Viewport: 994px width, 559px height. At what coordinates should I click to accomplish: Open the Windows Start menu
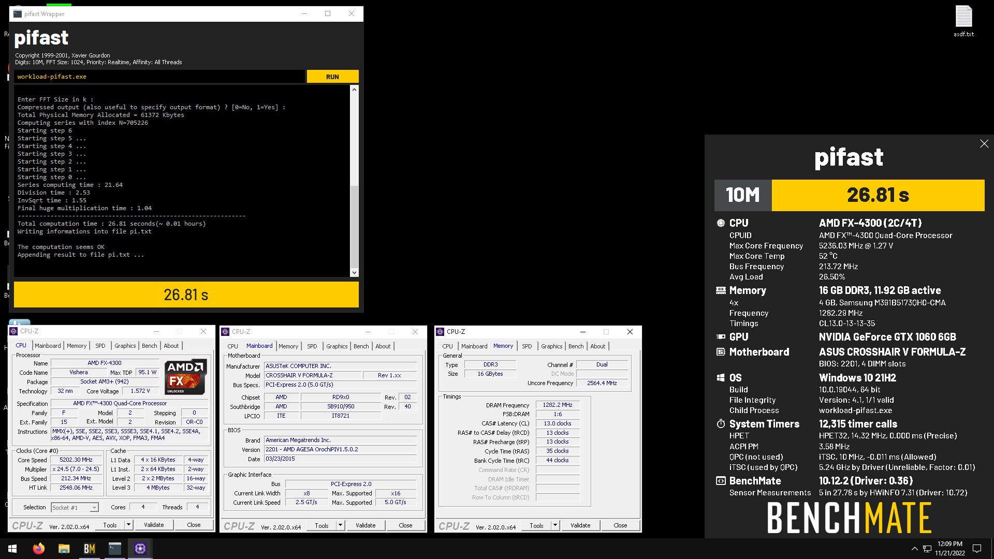point(12,549)
